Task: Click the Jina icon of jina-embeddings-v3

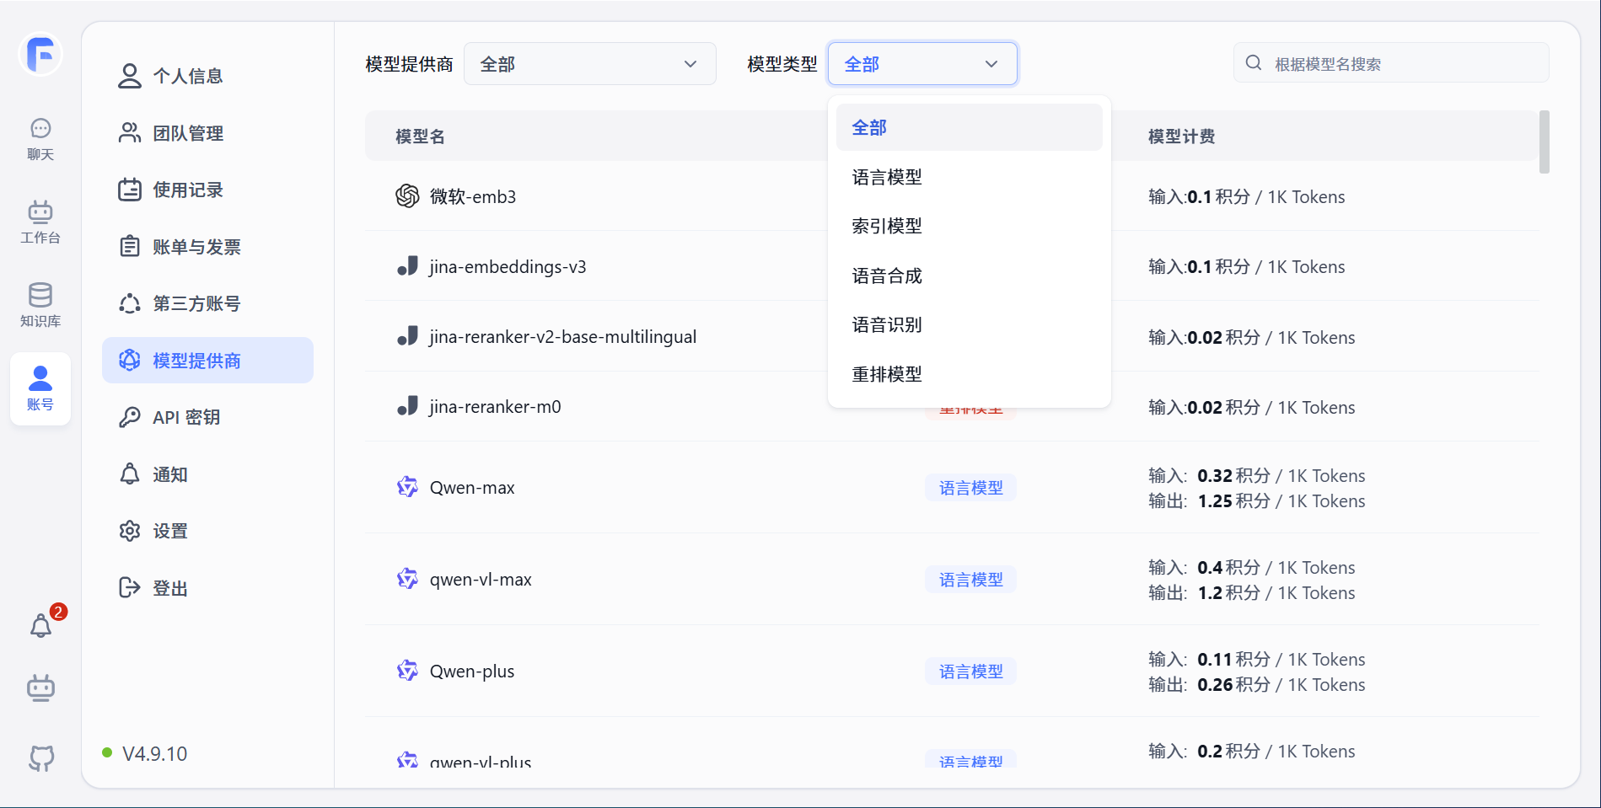Action: coord(407,266)
